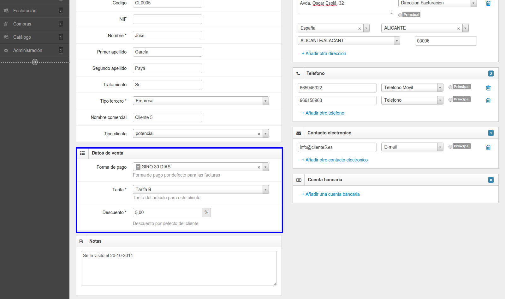Click the Contacto electronico count badge 1
Screen dimensions: 505x299
491,133
